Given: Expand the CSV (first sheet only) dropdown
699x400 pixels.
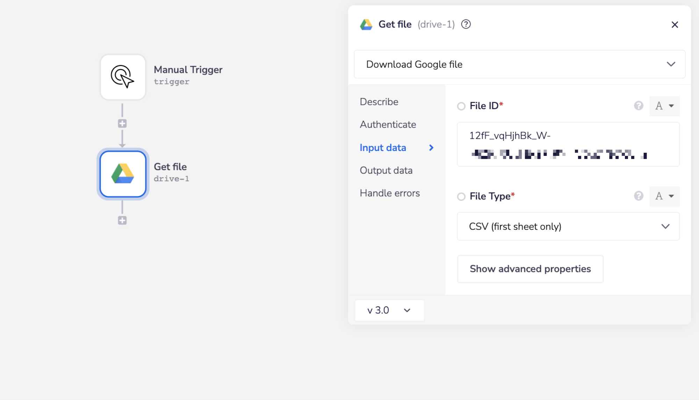Looking at the screenshot, I should [x=568, y=226].
